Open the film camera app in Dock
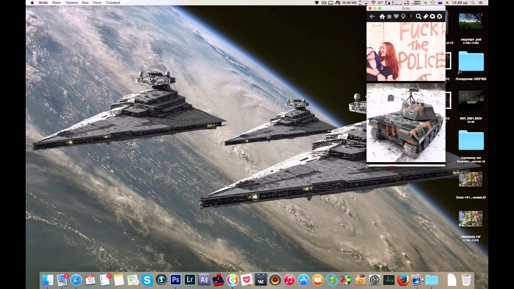Image resolution: width=514 pixels, height=289 pixels. pos(417,280)
